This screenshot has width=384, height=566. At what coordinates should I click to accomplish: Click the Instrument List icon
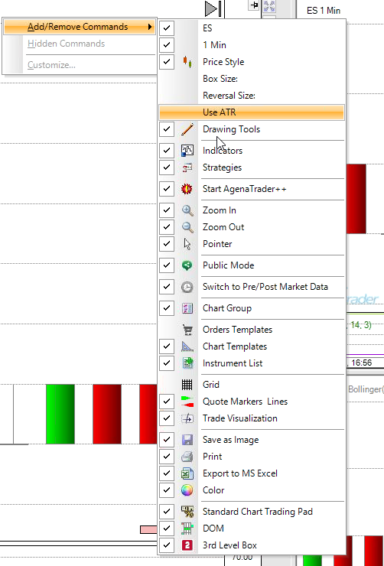(187, 363)
